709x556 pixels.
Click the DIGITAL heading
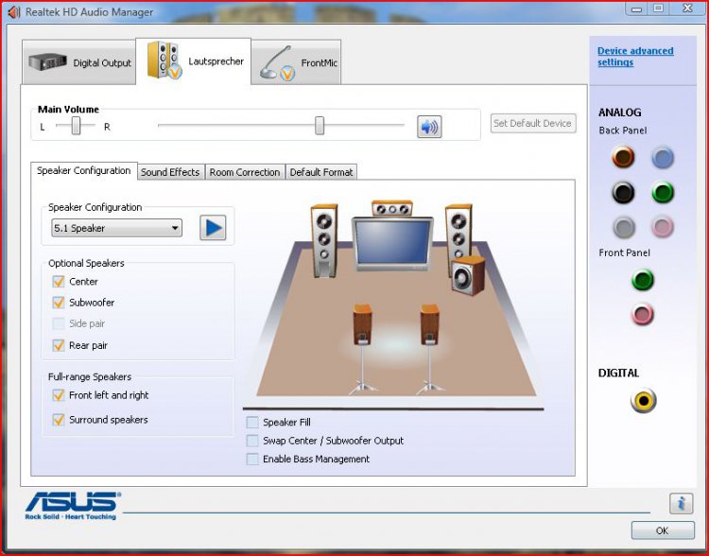618,374
